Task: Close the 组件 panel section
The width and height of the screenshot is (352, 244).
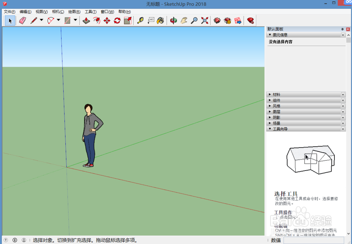Action: pyautogui.click(x=343, y=100)
